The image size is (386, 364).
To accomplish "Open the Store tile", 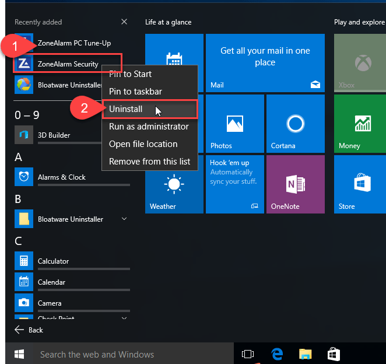I will click(360, 184).
